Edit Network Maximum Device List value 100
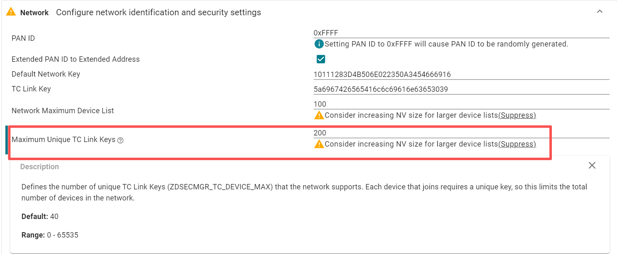This screenshot has height=254, width=617. point(461,104)
